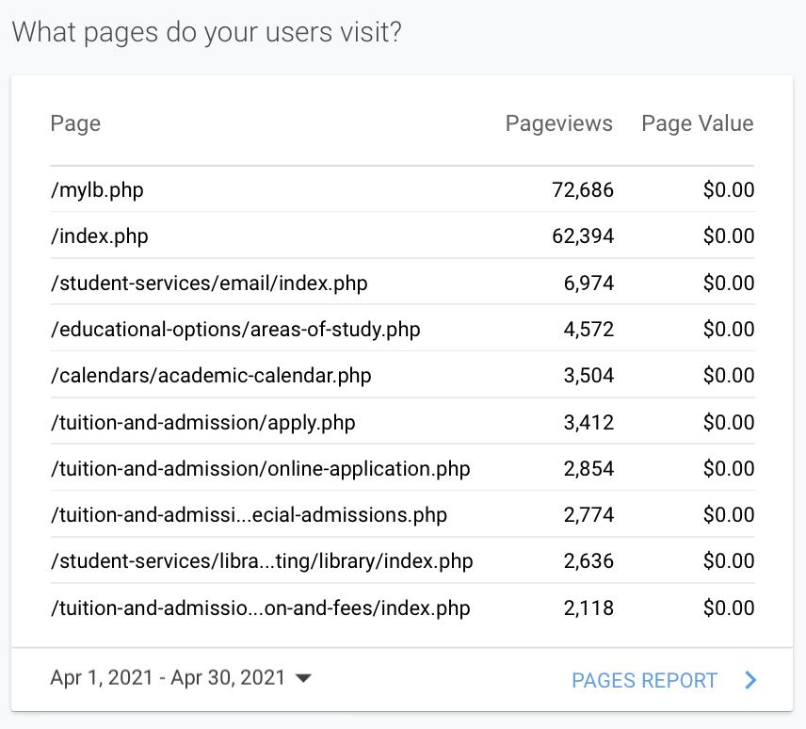This screenshot has height=729, width=806.
Task: Click the chevron arrow beside PAGES REPORT
Action: 750,680
